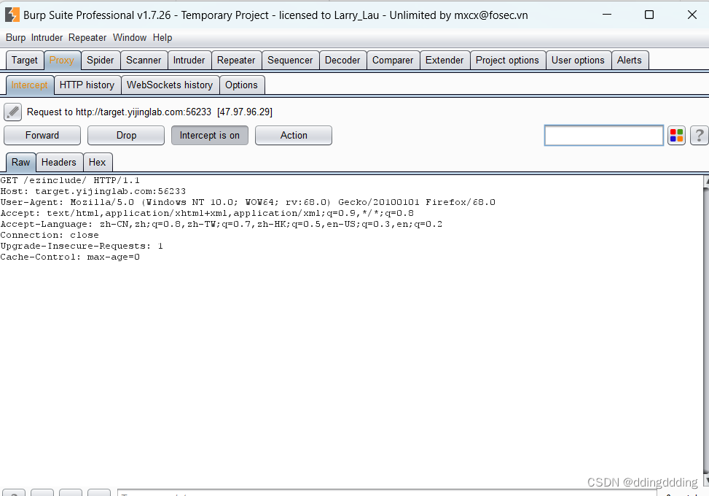Open the Help menu
This screenshot has width=709, height=496.
[162, 37]
